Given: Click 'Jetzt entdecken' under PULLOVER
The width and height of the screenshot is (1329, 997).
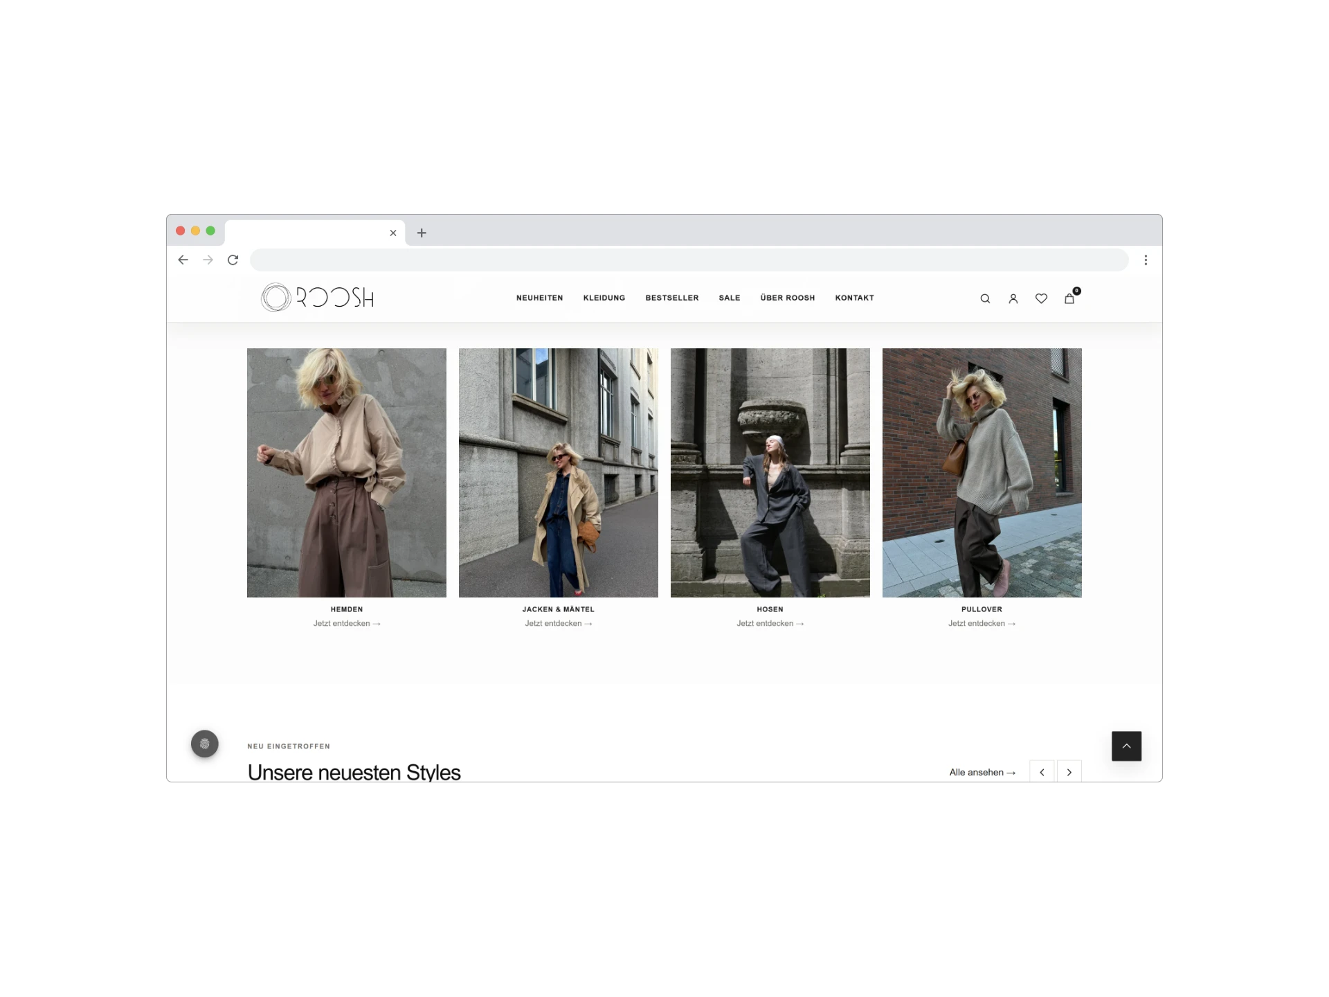Looking at the screenshot, I should (x=982, y=623).
